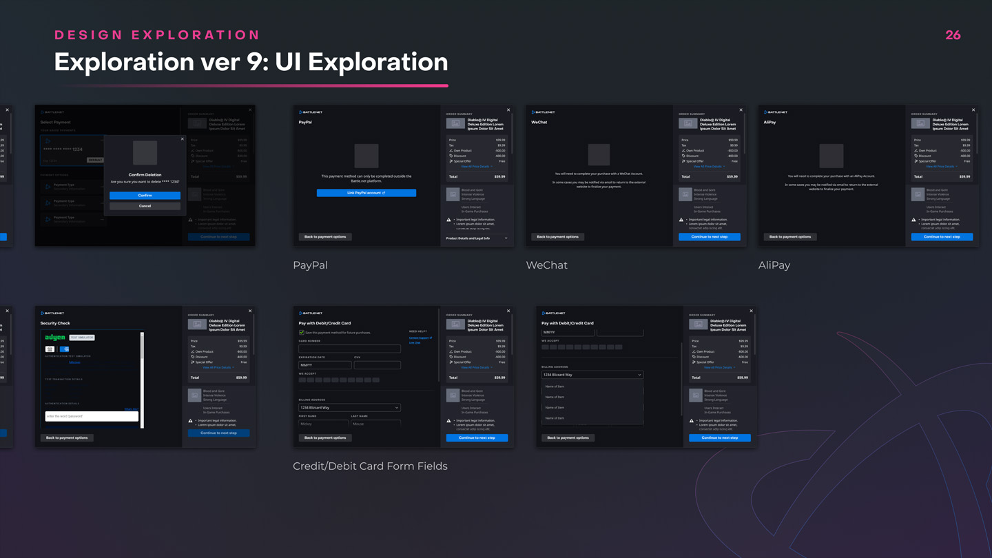
Task: Click the Adyen logo in the Security Check panel
Action: point(55,338)
